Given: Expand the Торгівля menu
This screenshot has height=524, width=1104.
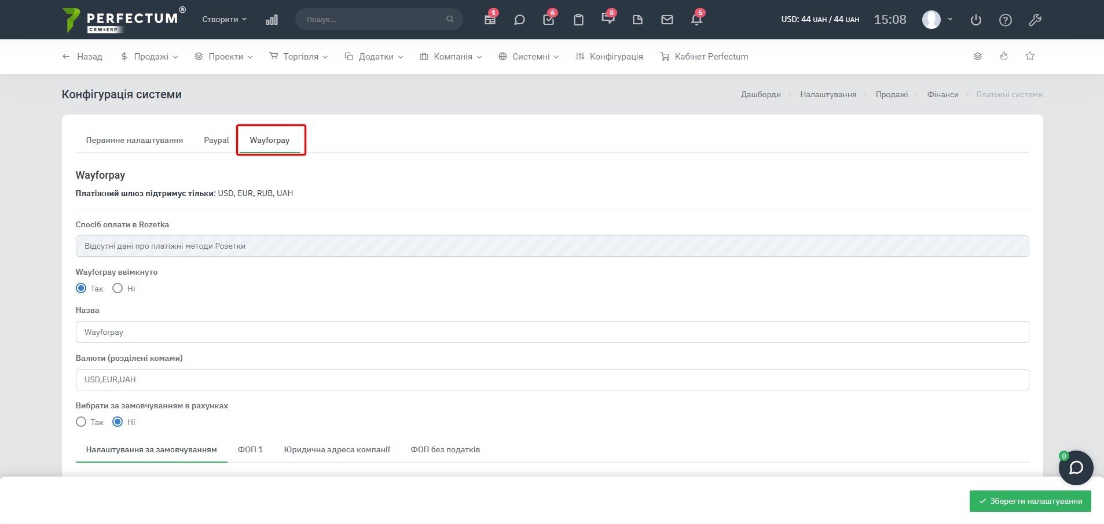Looking at the screenshot, I should tap(299, 57).
